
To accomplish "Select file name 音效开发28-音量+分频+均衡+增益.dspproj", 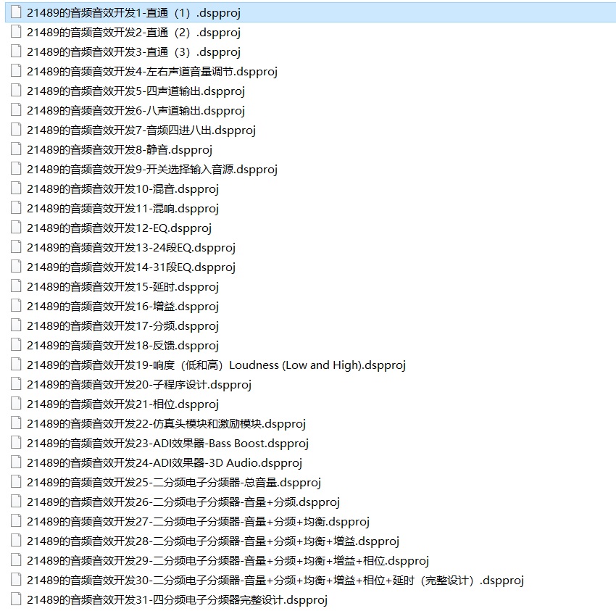I will click(213, 541).
